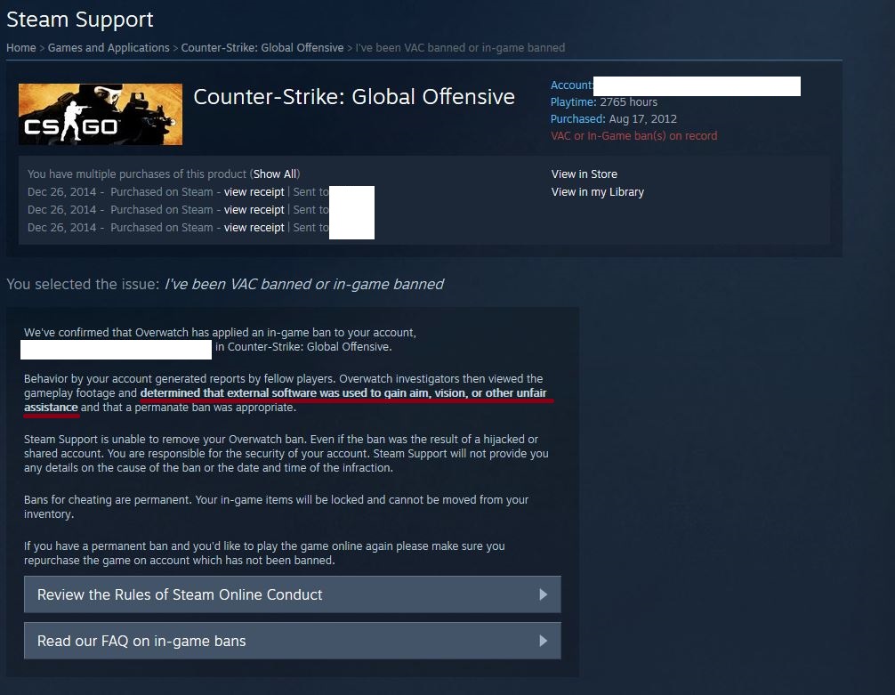Open the second view receipt link

(254, 210)
